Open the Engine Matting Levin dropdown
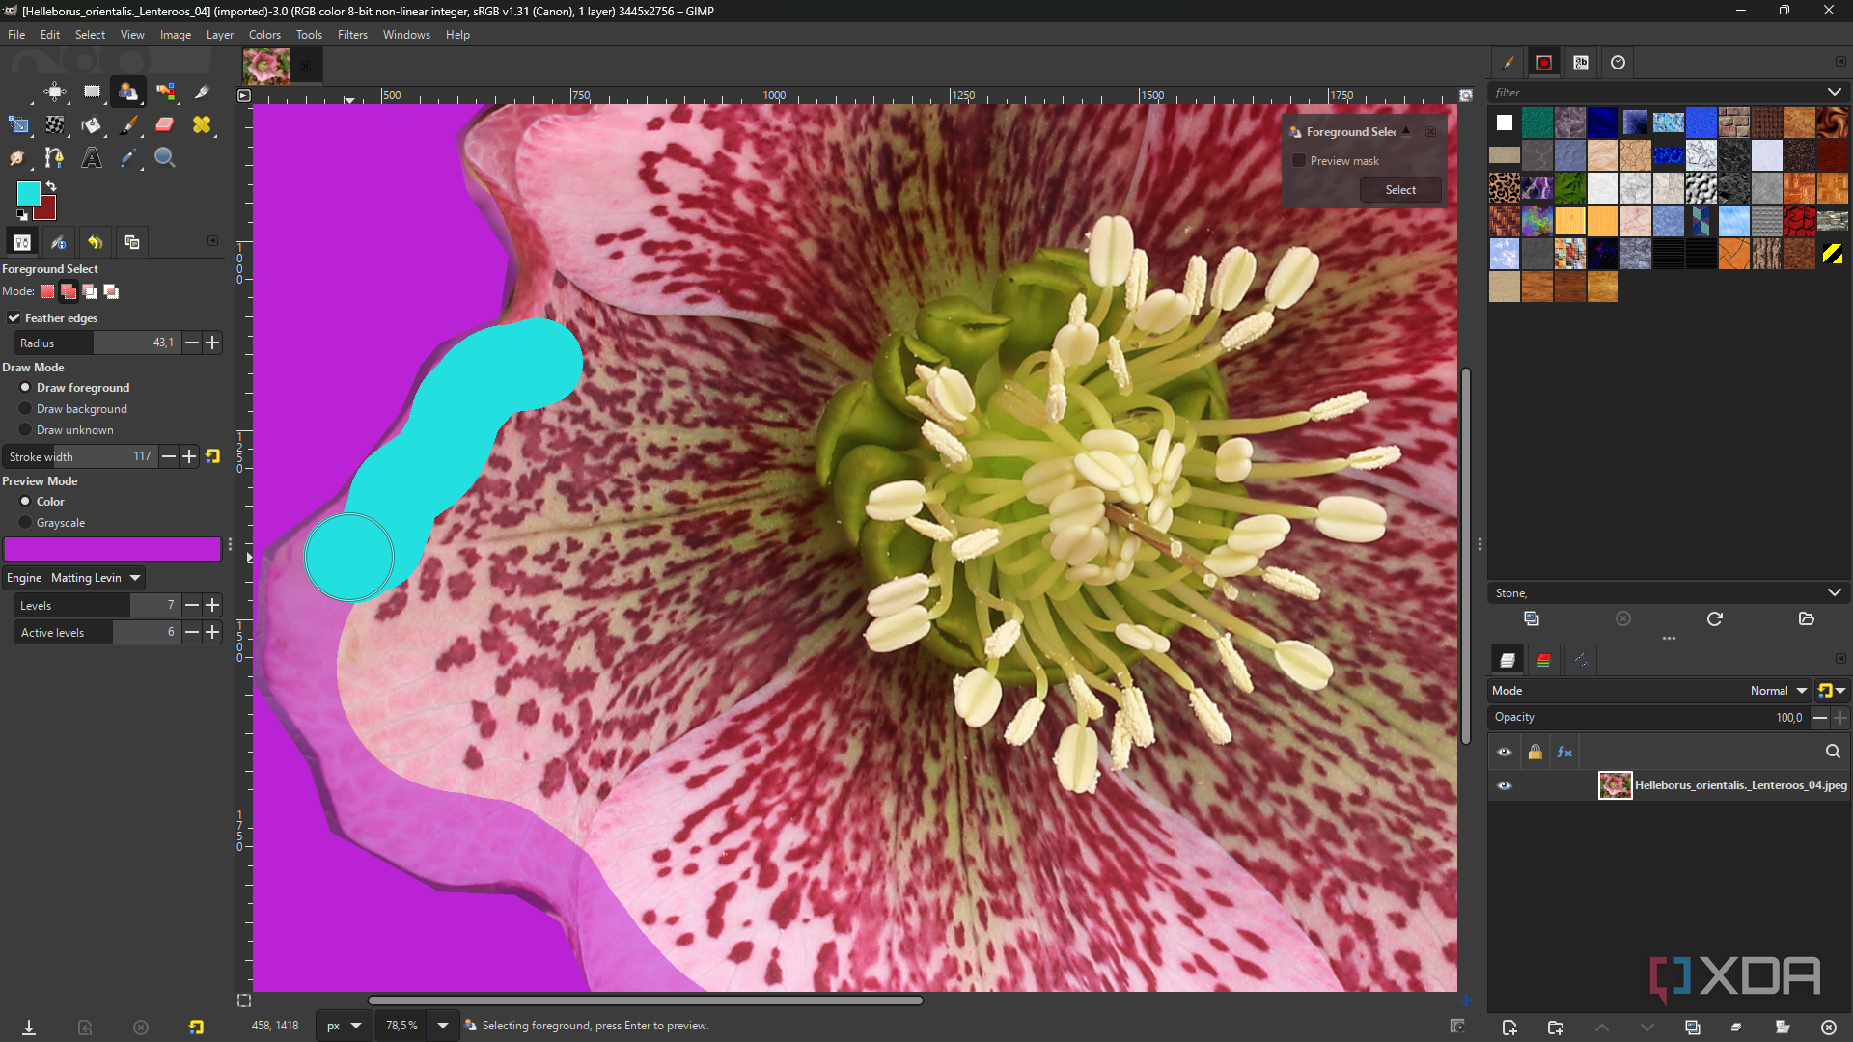Image resolution: width=1853 pixels, height=1042 pixels. (73, 578)
